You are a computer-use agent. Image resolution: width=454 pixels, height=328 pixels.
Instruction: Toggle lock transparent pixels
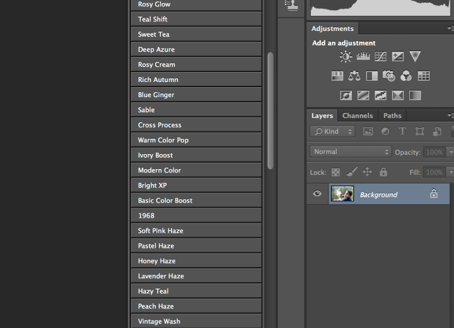tap(335, 172)
